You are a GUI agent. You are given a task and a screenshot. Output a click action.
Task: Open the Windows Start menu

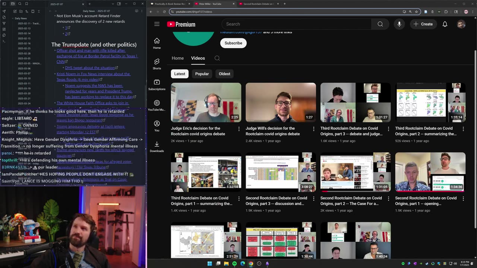pos(209,264)
